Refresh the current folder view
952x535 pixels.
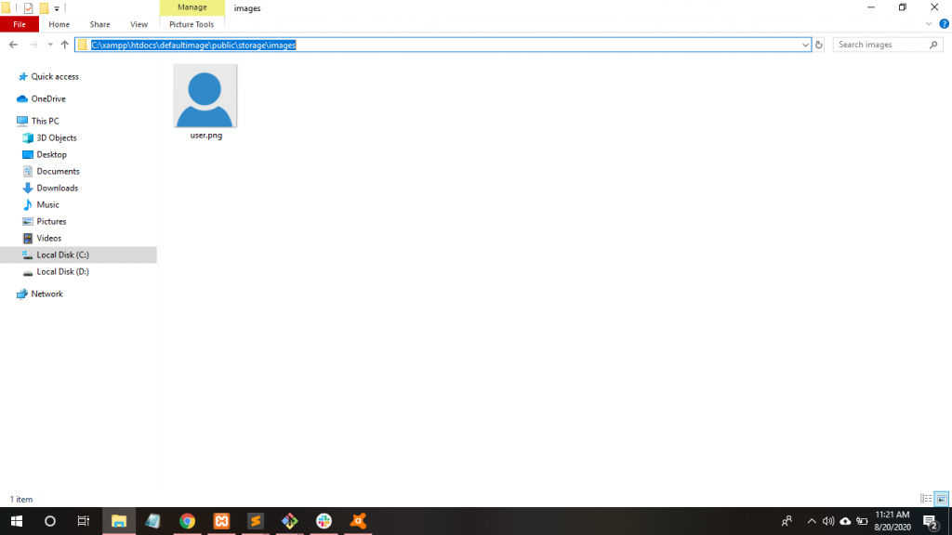[819, 45]
